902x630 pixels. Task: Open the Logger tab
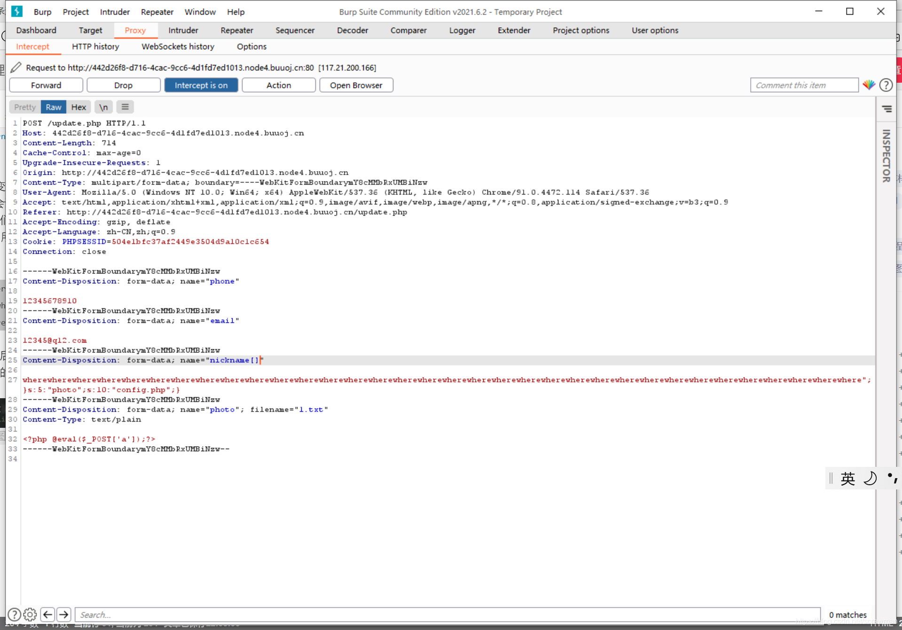[462, 30]
